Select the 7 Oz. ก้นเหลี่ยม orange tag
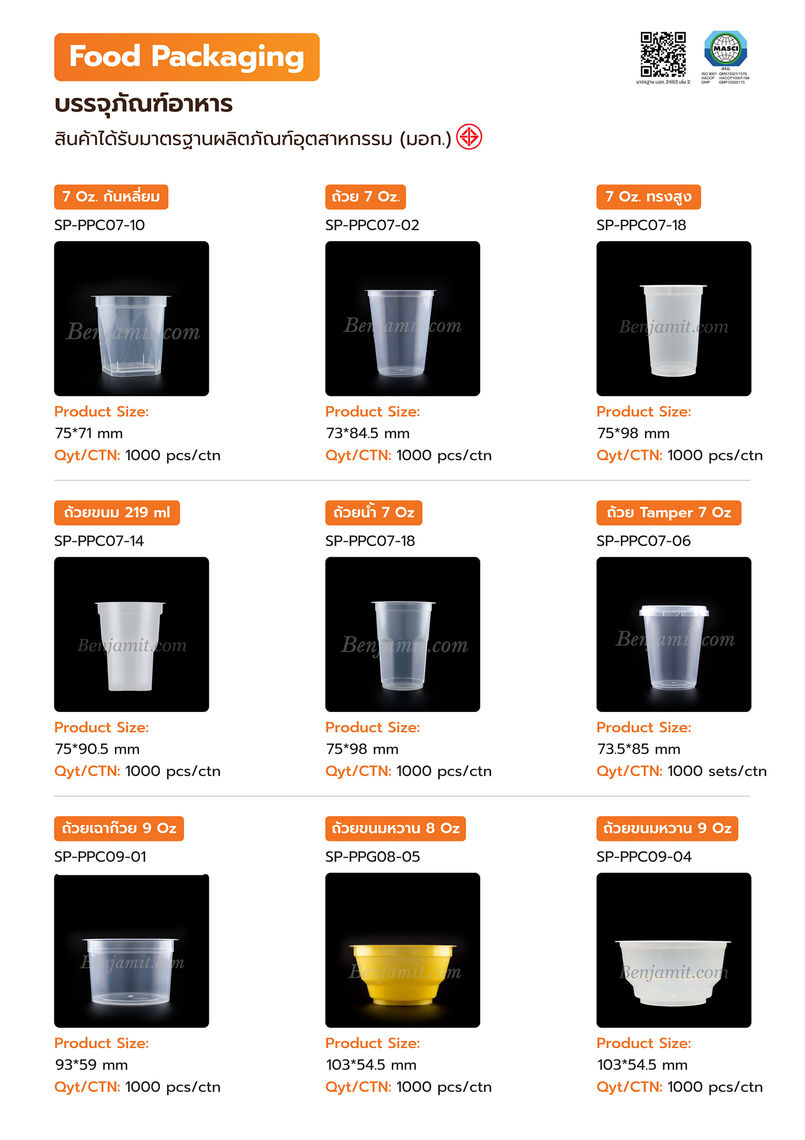The width and height of the screenshot is (805, 1140). point(111,197)
